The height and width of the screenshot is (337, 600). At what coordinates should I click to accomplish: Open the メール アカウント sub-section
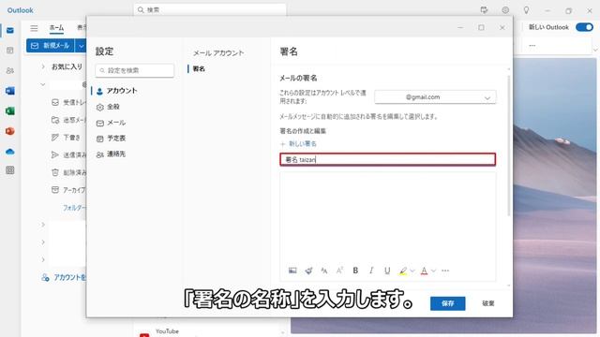218,53
